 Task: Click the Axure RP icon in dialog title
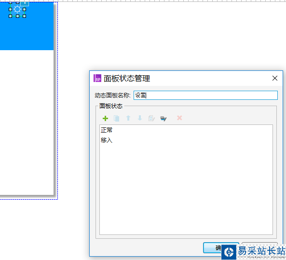(97, 78)
